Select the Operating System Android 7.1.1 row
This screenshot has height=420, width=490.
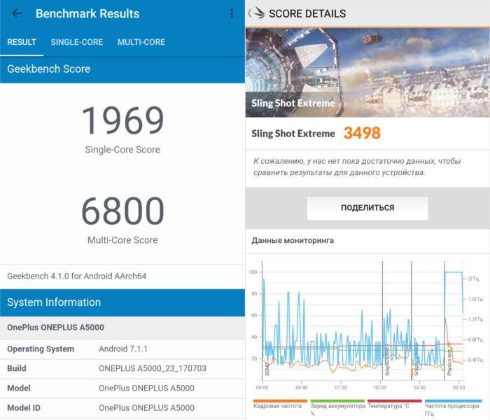click(122, 349)
